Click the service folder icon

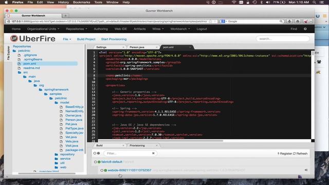tap(56, 159)
